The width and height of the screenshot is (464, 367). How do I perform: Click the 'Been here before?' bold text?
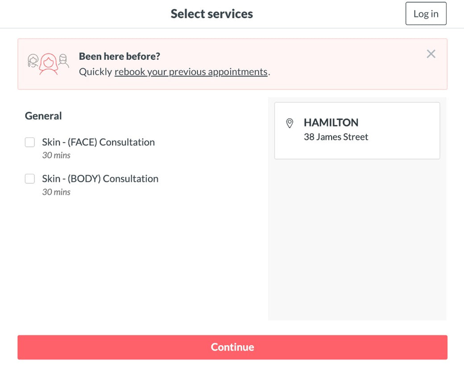[x=120, y=57]
